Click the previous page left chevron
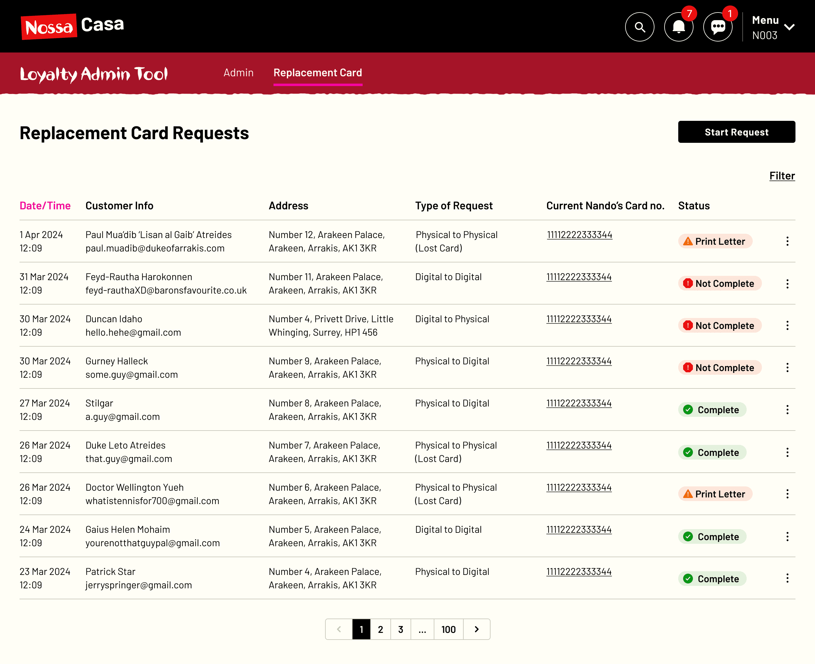The image size is (815, 664). click(339, 629)
